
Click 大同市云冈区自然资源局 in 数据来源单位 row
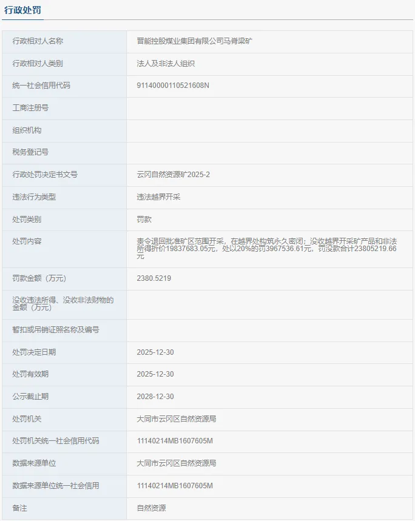pyautogui.click(x=177, y=463)
